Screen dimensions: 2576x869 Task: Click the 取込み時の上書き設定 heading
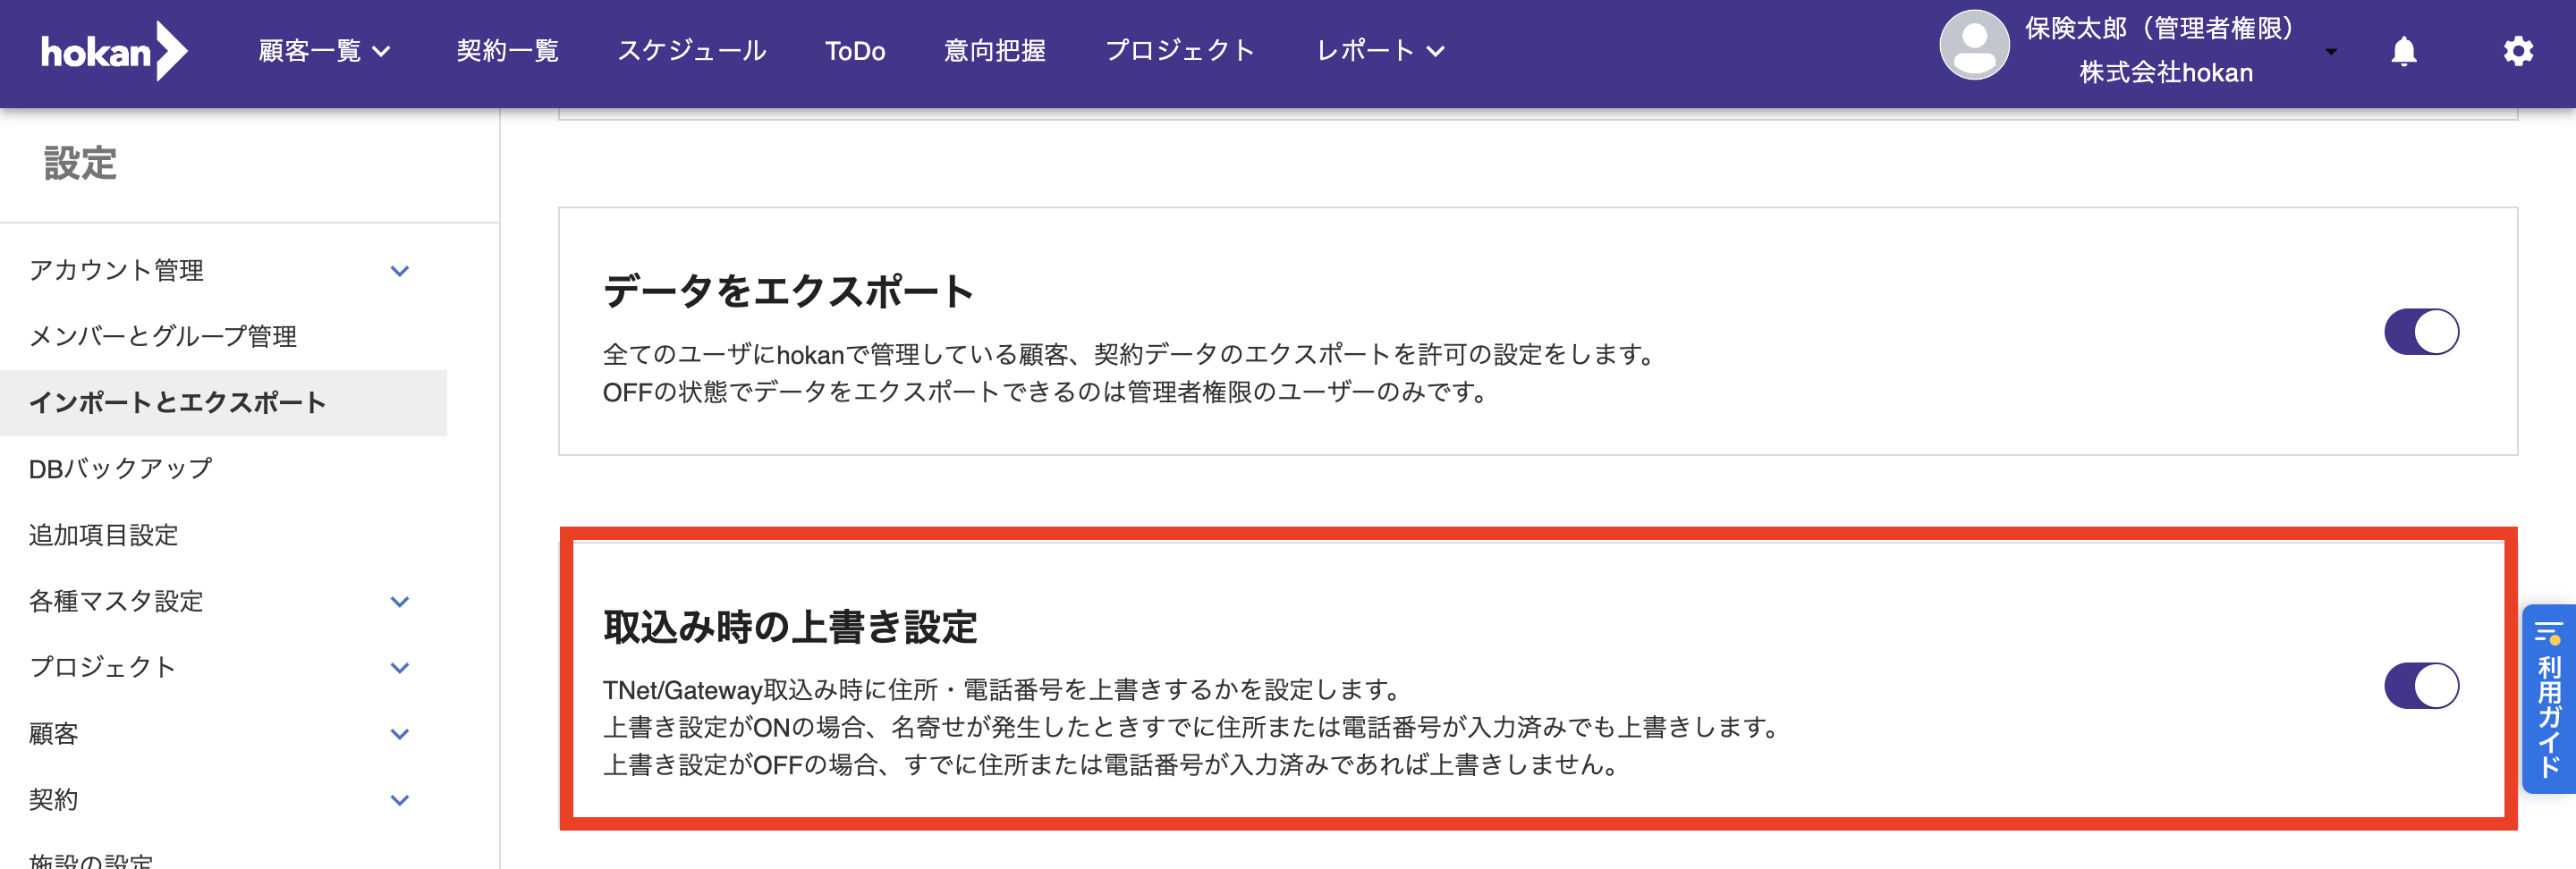point(790,627)
